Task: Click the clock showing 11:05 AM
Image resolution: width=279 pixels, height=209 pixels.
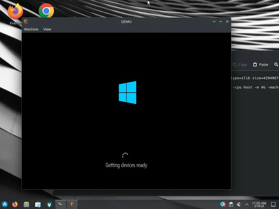Action: (259, 204)
